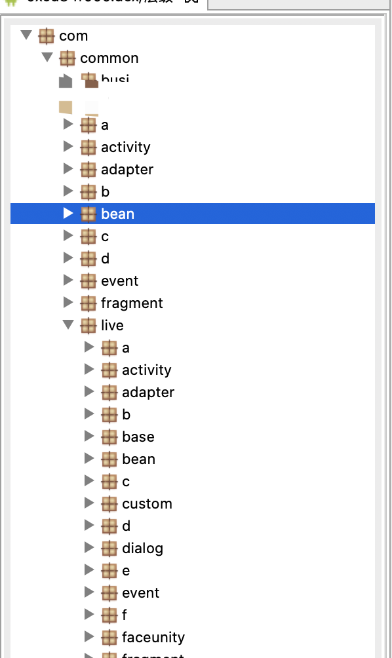Click the package icon next to base
The width and height of the screenshot is (392, 658).
tap(109, 437)
